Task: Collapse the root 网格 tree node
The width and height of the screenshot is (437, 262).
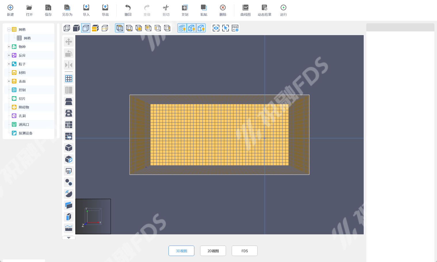Action: (x=9, y=29)
